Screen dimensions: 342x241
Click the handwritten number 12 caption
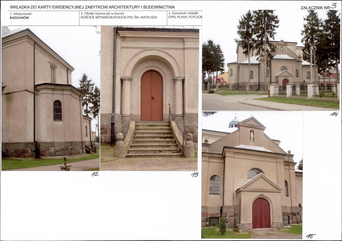pyautogui.click(x=95, y=174)
